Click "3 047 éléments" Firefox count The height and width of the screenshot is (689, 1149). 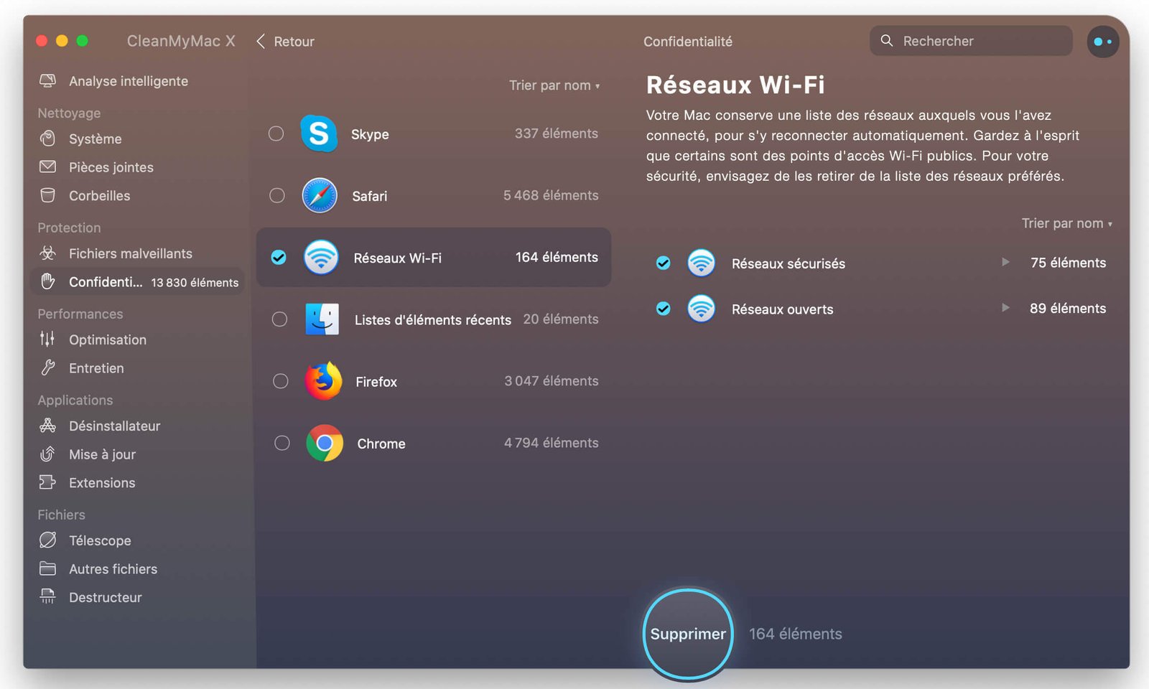(552, 381)
